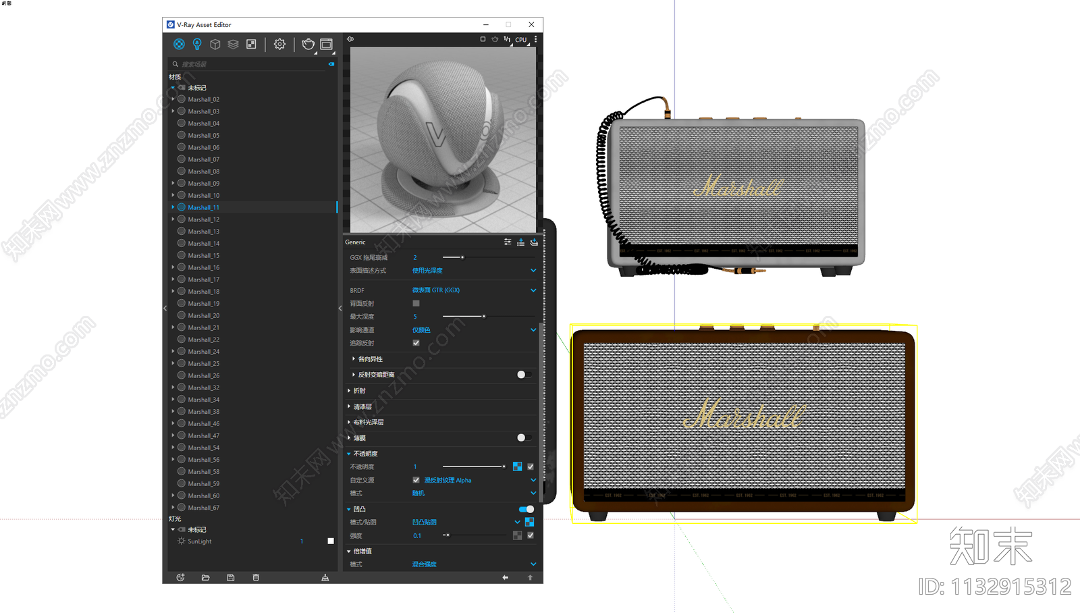Click bump map texture slot icon
1080x613 pixels.
pos(529,522)
